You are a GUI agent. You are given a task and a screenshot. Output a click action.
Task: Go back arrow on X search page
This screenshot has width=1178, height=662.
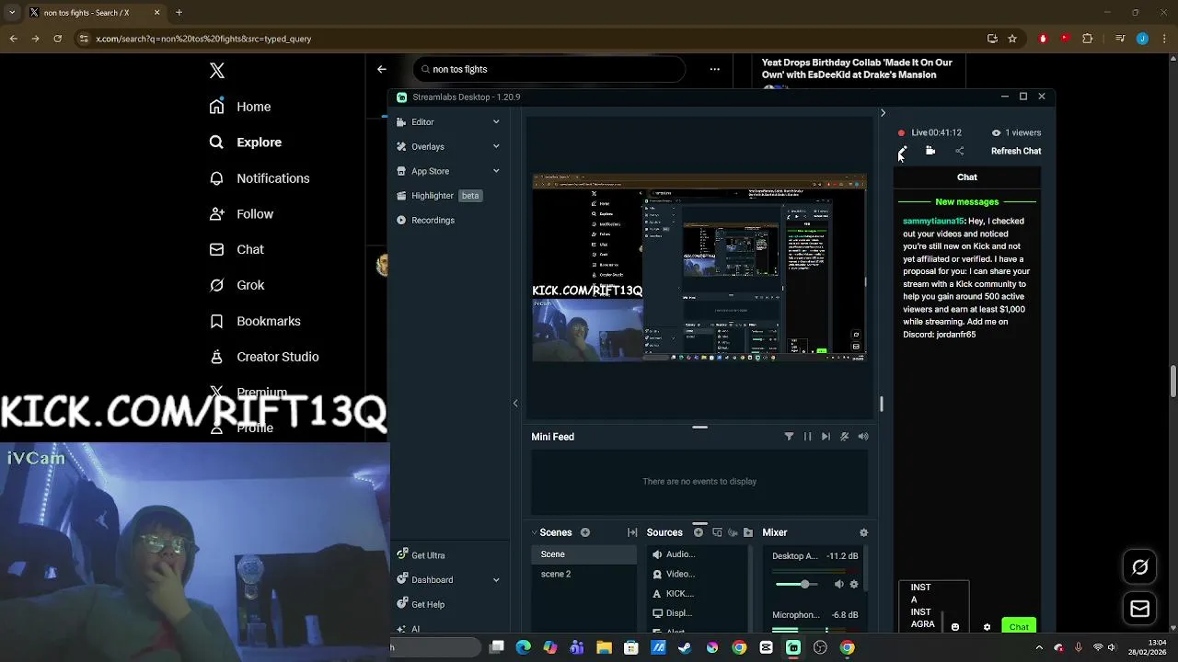[382, 69]
